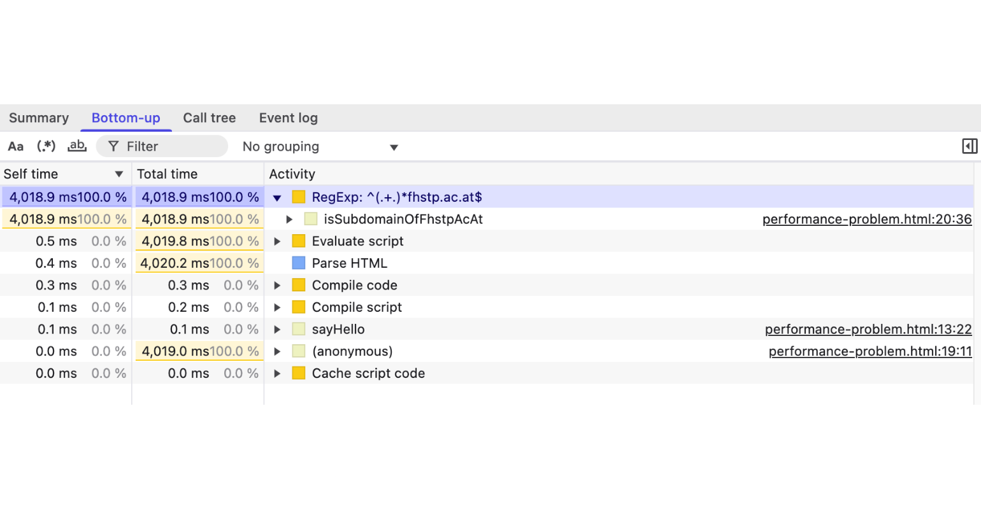Open performance-problem.html:20:36 source link
Viewport: 981px width, 509px height.
867,220
